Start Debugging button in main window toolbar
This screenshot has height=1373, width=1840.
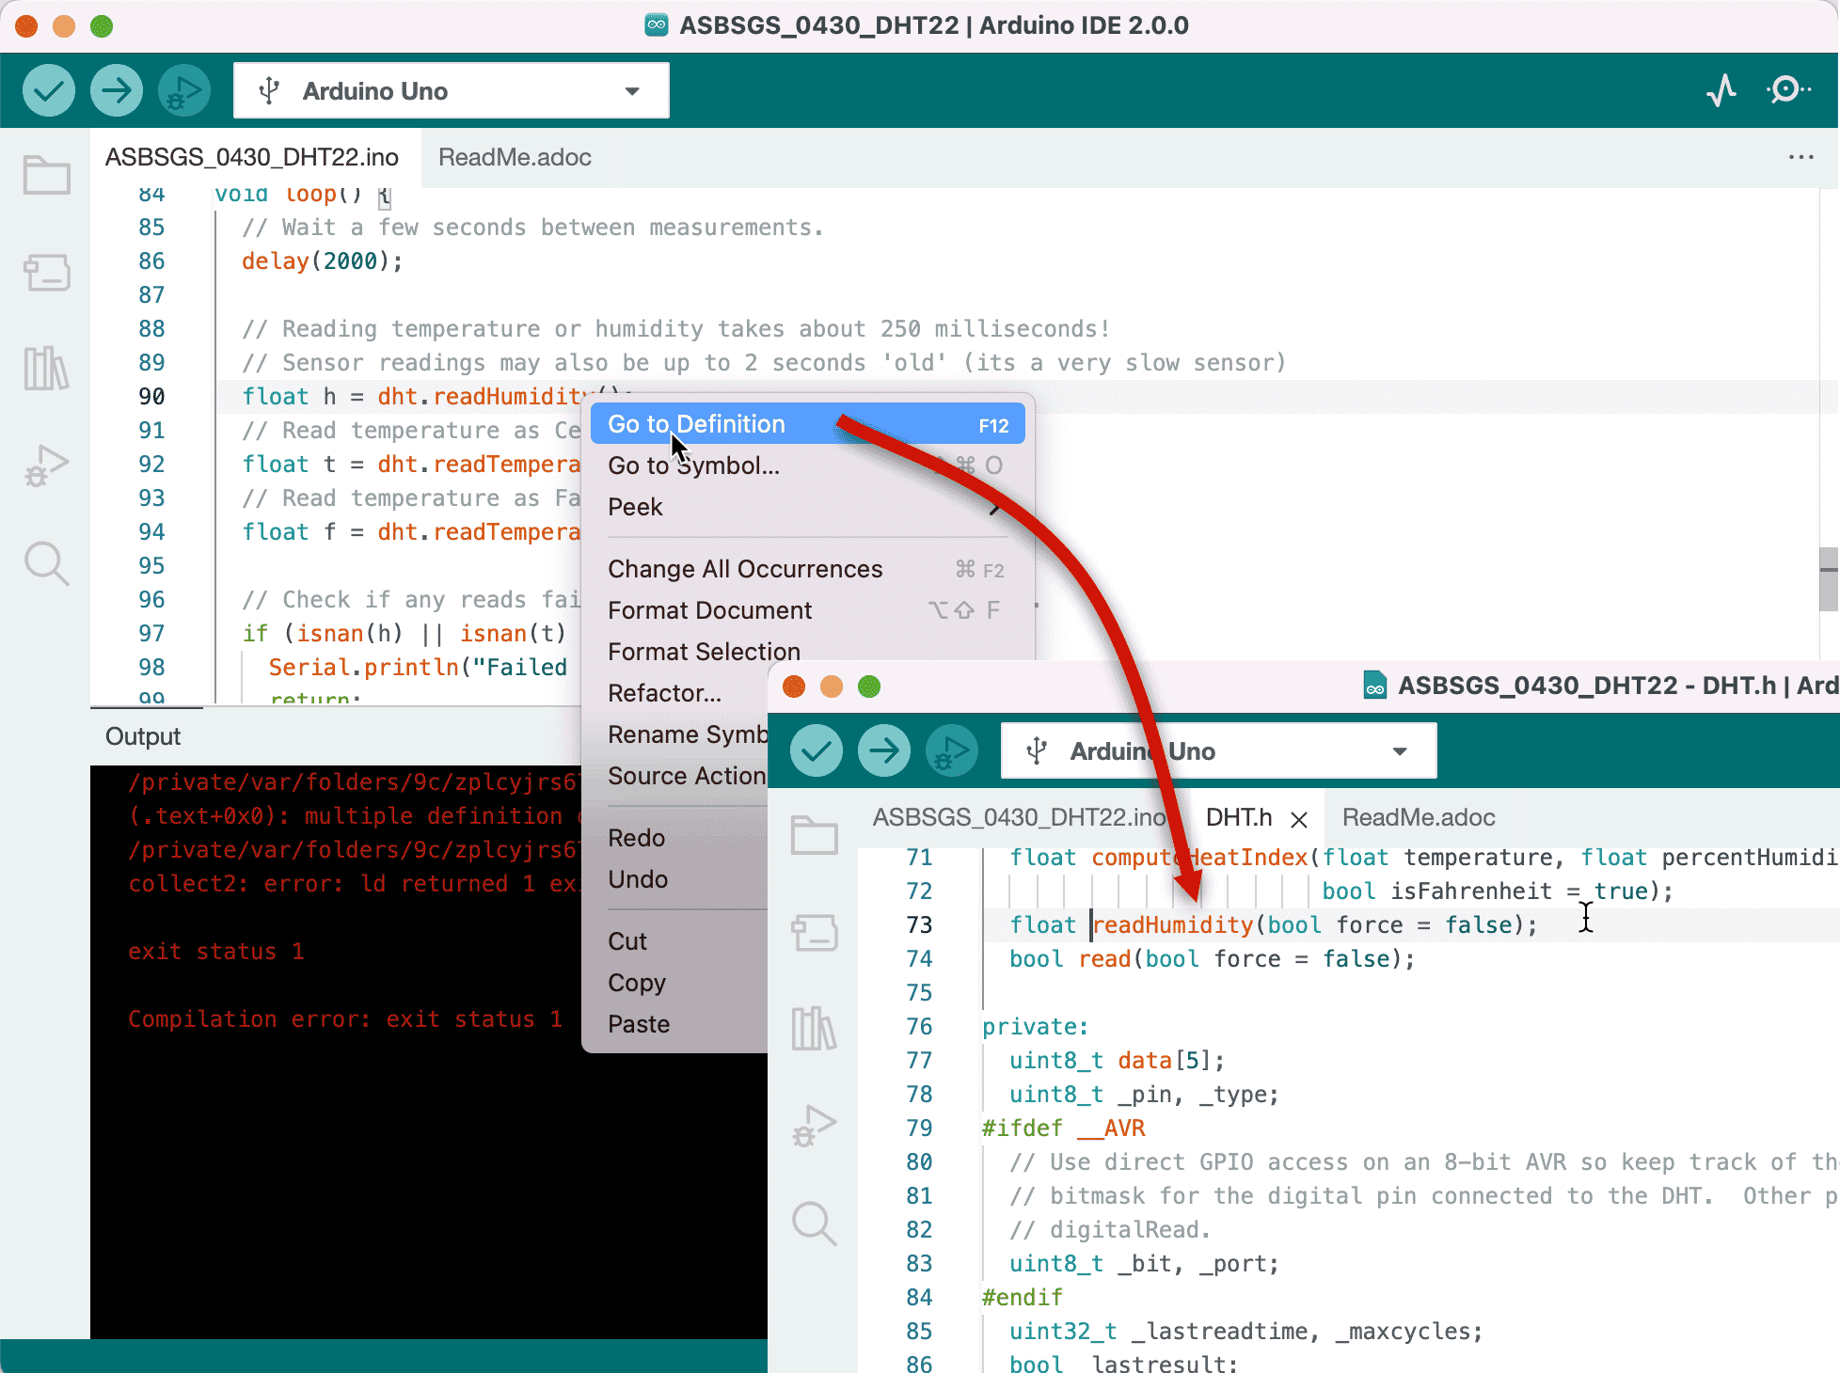[184, 90]
